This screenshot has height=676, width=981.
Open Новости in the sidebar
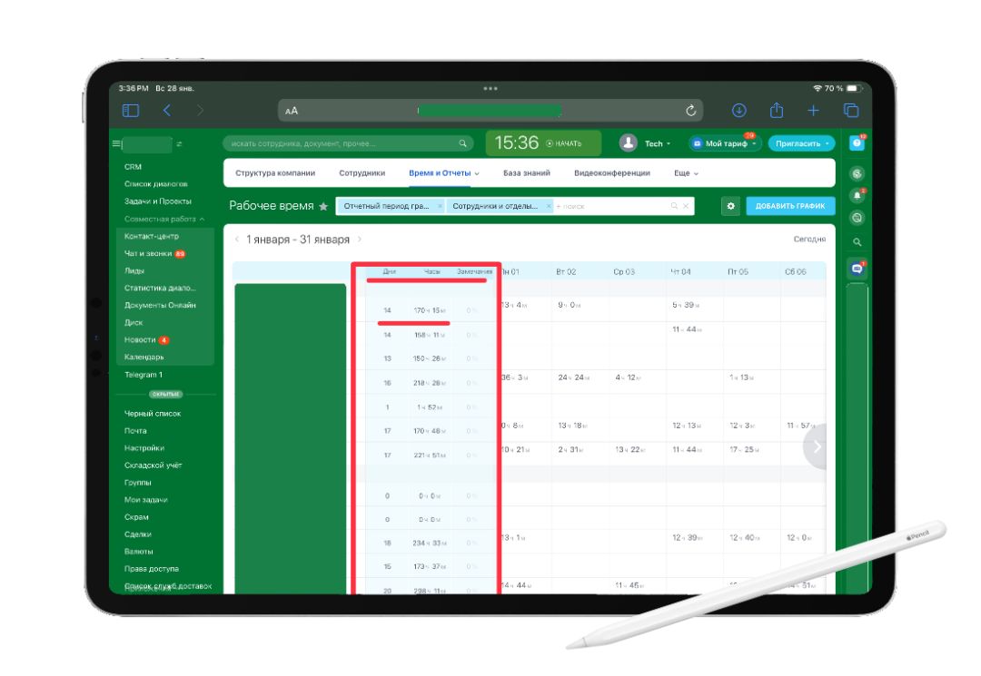pyautogui.click(x=140, y=340)
